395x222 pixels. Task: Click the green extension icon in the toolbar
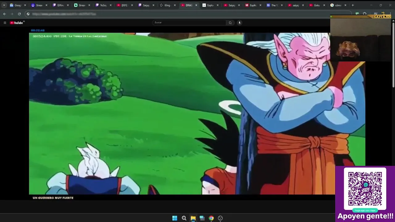357,14
